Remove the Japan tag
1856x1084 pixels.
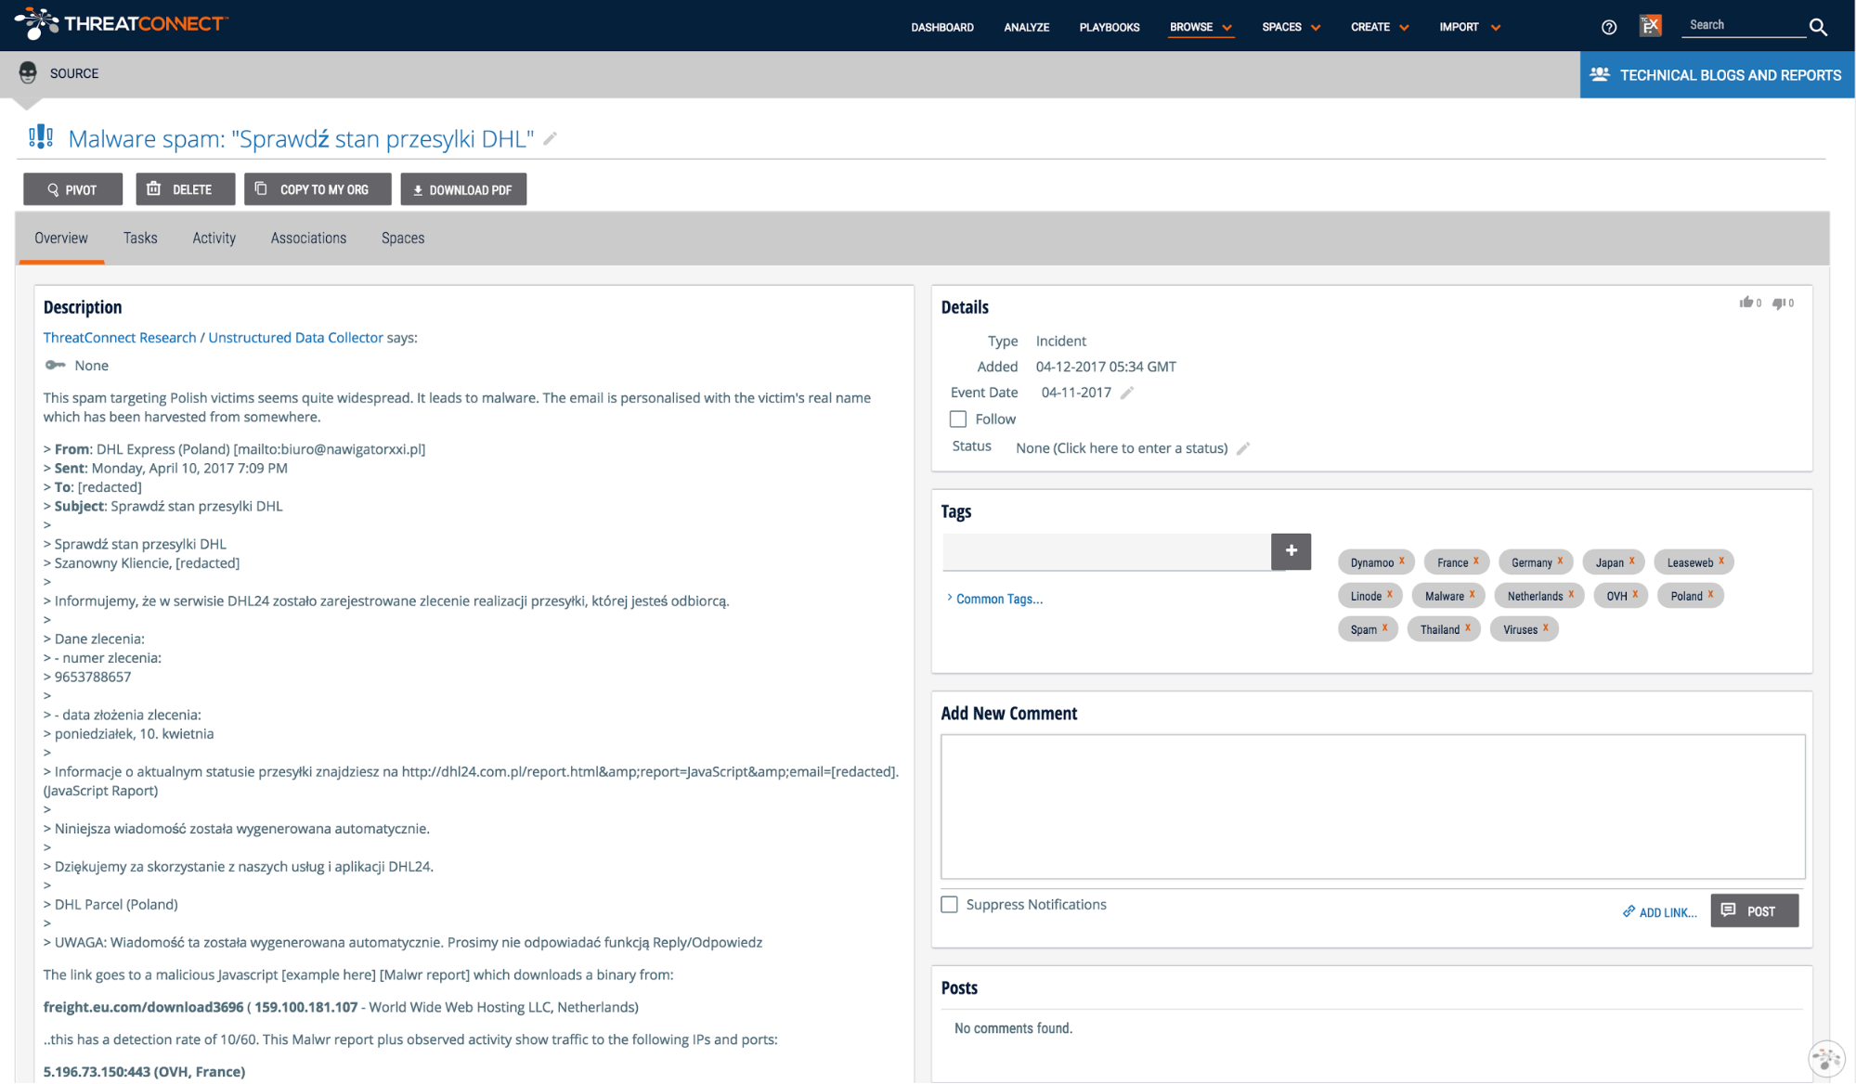click(x=1631, y=561)
